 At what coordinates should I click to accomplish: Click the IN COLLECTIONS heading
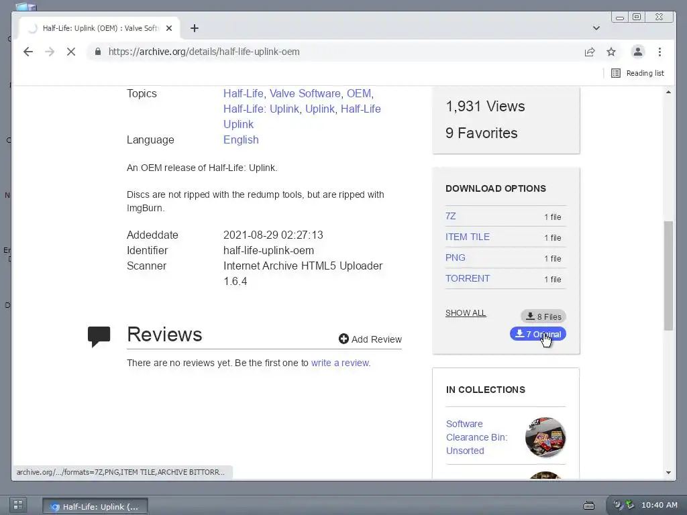[486, 390]
